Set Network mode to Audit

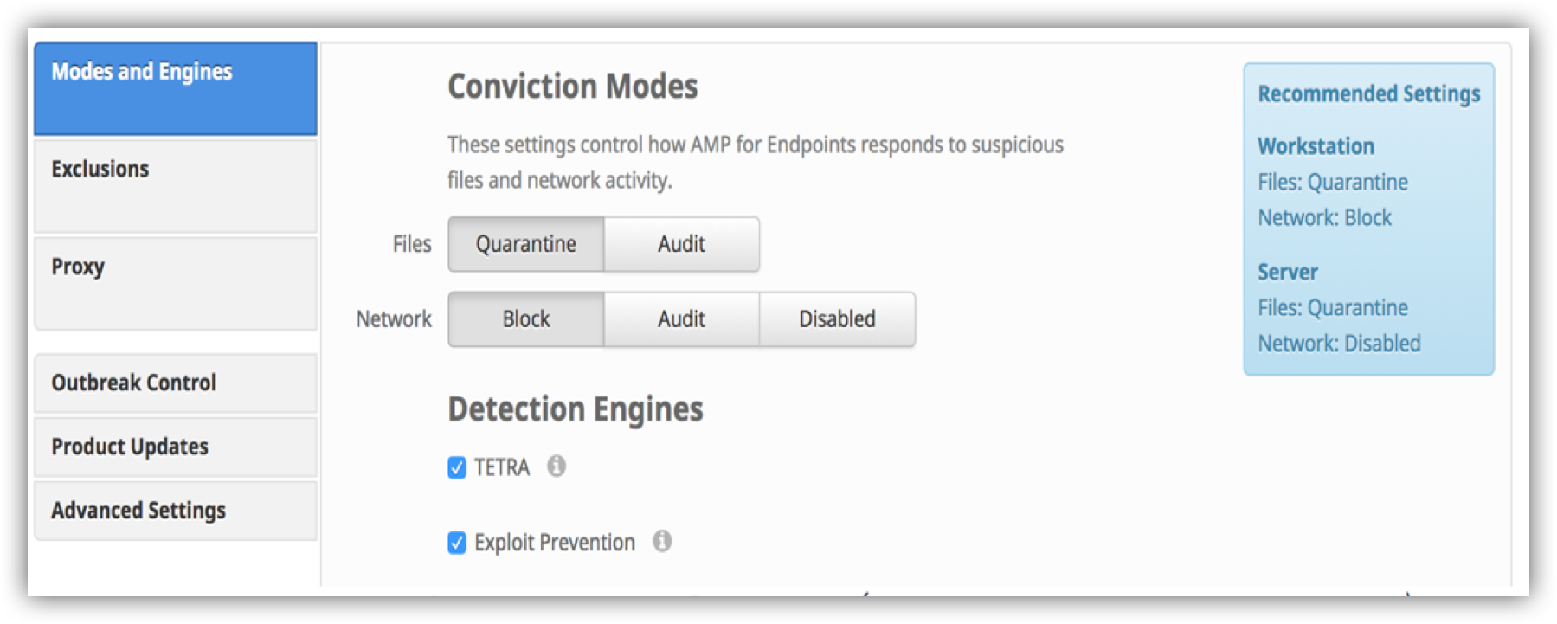(681, 319)
